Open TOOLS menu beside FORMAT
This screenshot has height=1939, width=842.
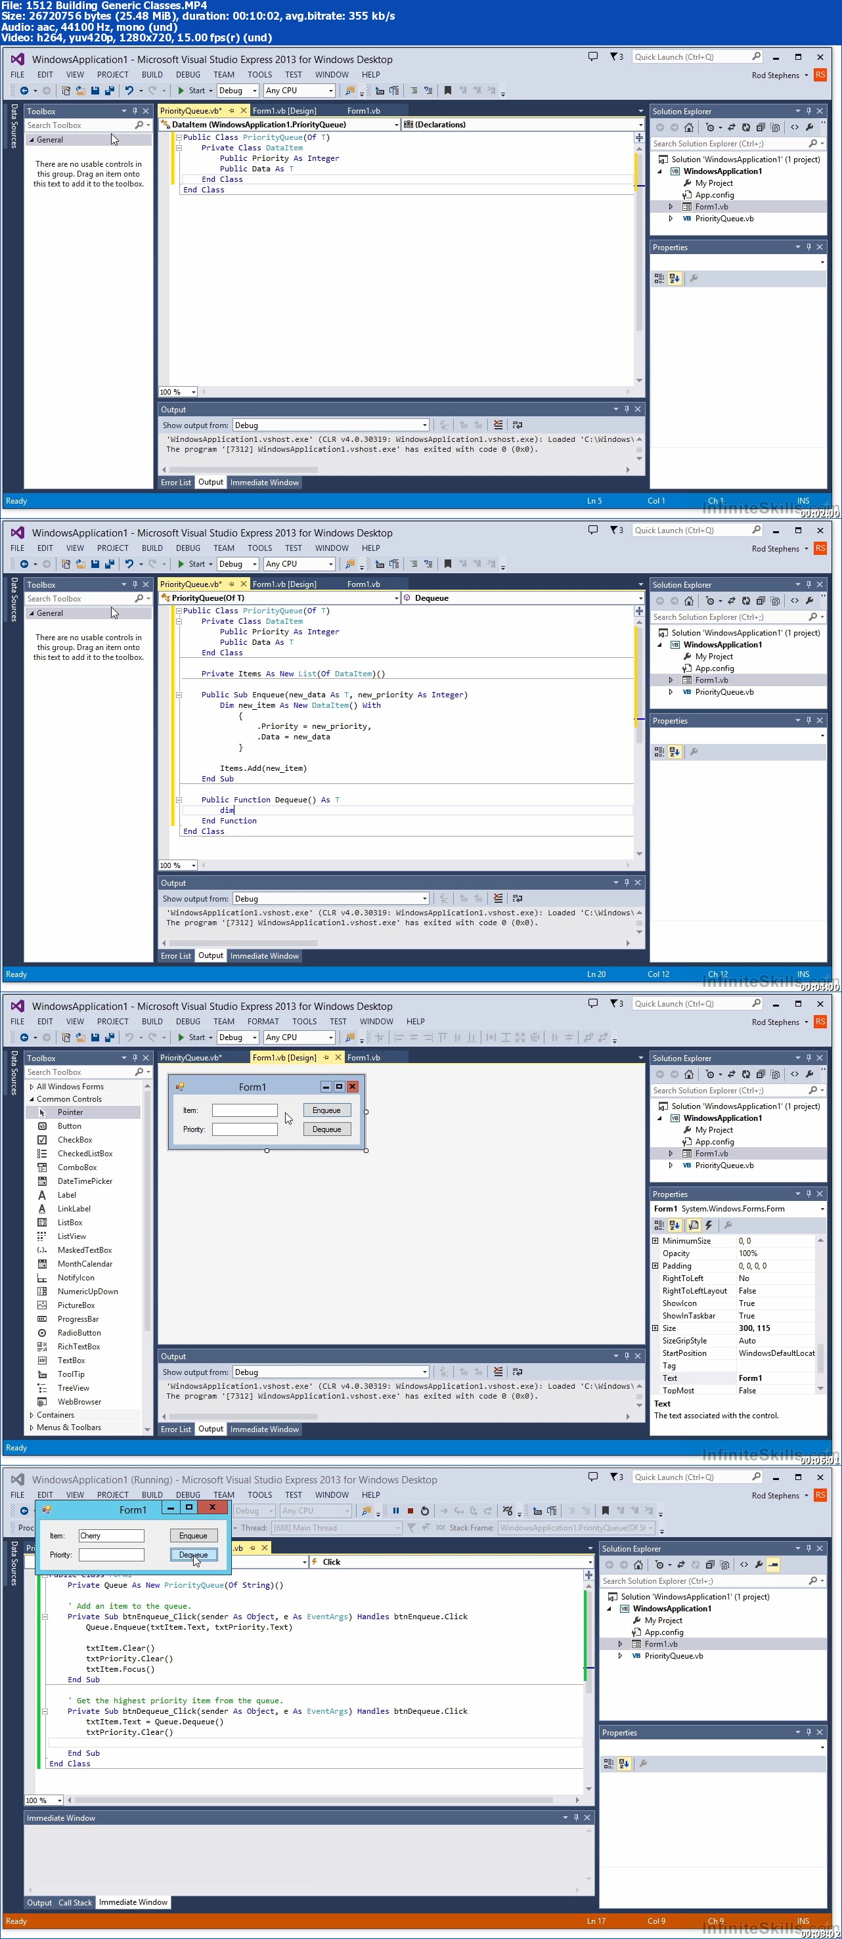point(304,1022)
